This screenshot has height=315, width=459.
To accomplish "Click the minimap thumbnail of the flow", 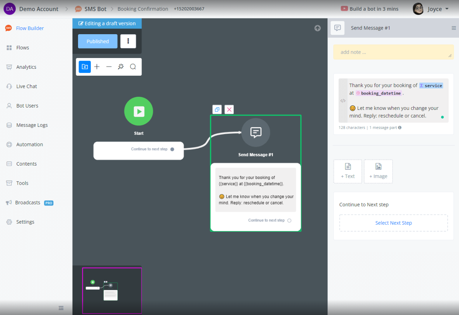I will 111,291.
